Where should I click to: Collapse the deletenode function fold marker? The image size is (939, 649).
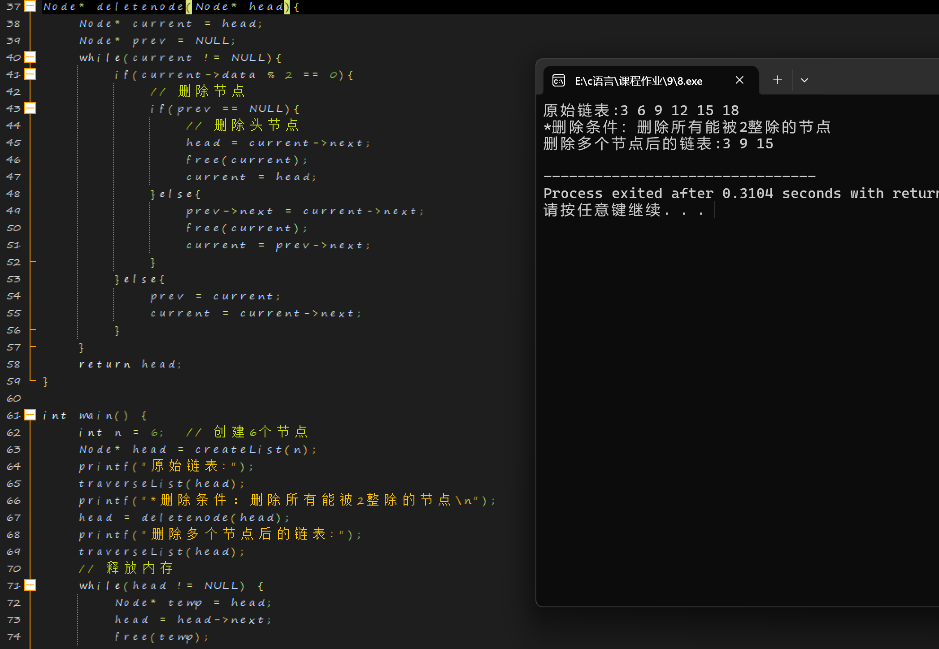(30, 6)
